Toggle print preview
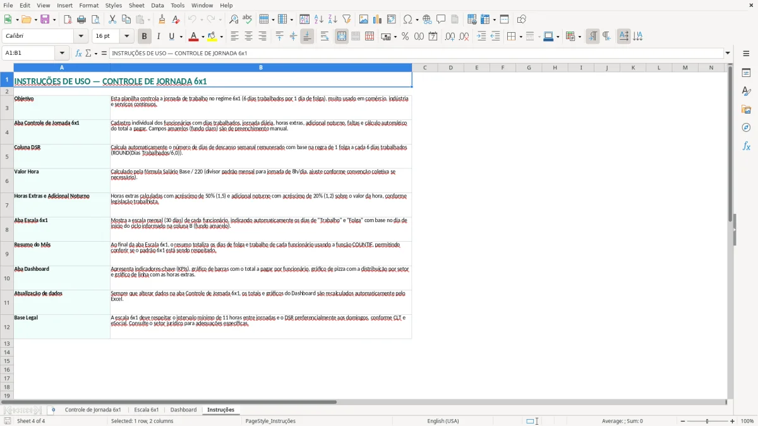 [x=95, y=20]
